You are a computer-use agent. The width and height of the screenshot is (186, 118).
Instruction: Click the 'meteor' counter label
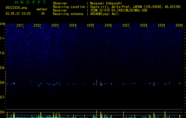[42, 9]
